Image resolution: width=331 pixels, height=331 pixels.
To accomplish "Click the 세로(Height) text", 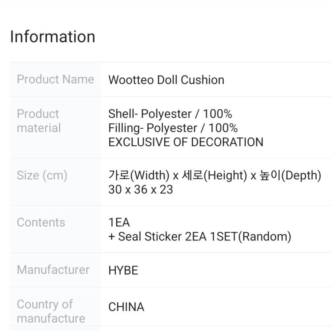I will (x=214, y=175).
